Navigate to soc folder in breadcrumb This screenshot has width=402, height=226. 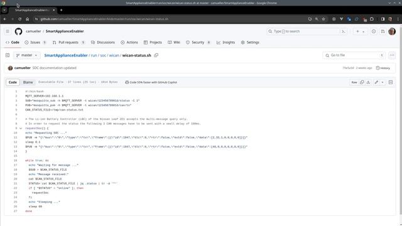coord(103,55)
